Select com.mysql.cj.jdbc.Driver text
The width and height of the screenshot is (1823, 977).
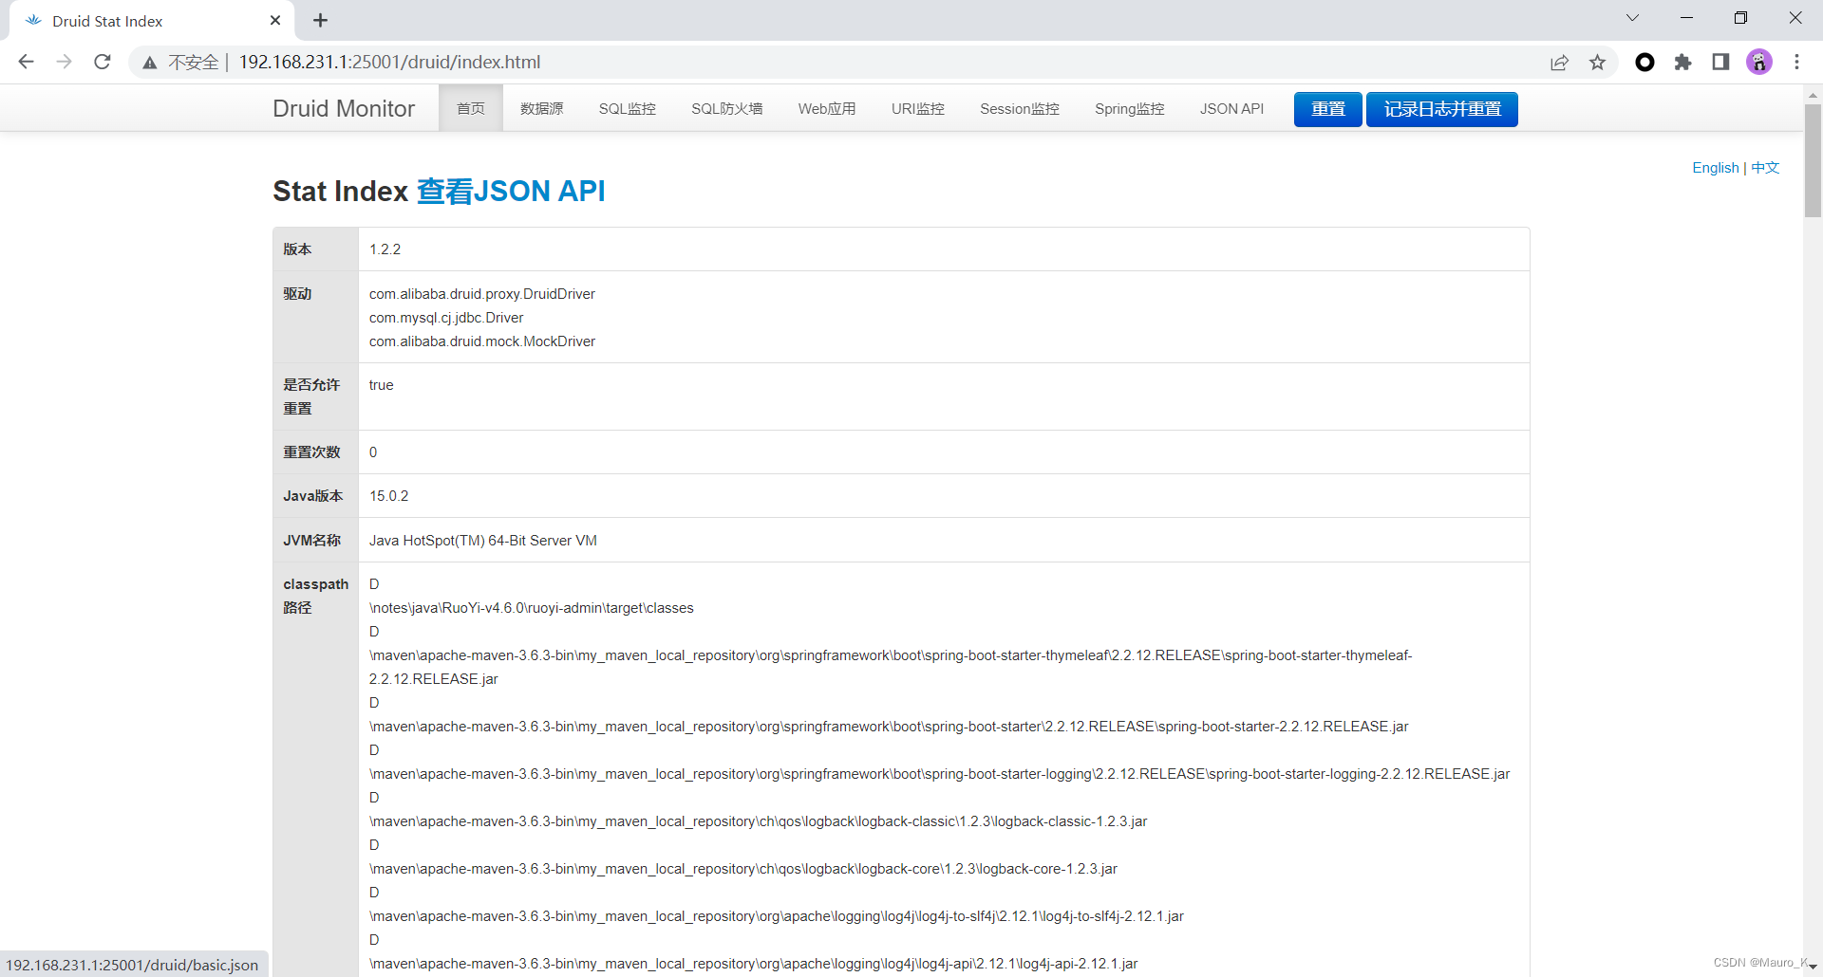point(446,318)
